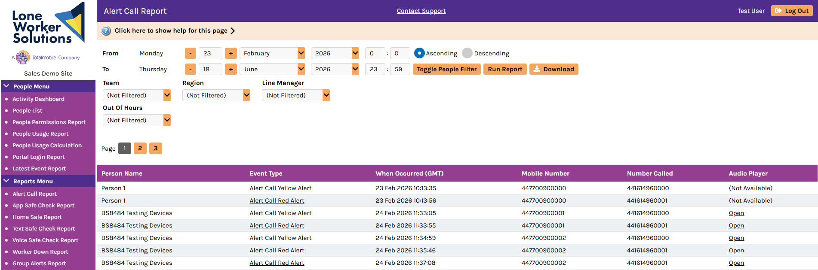This screenshot has height=270, width=818.
Task: Click the From day input field
Action: (x=210, y=53)
